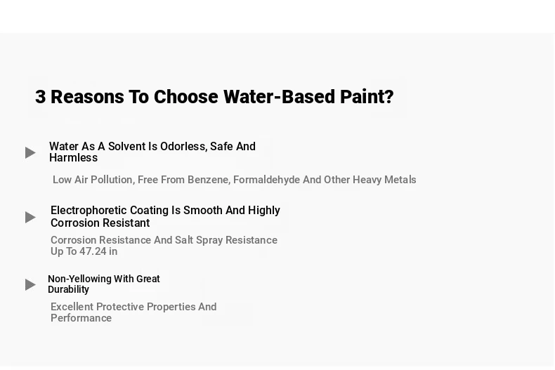Expand the Non-Yellowing With Great heading

click(x=104, y=284)
